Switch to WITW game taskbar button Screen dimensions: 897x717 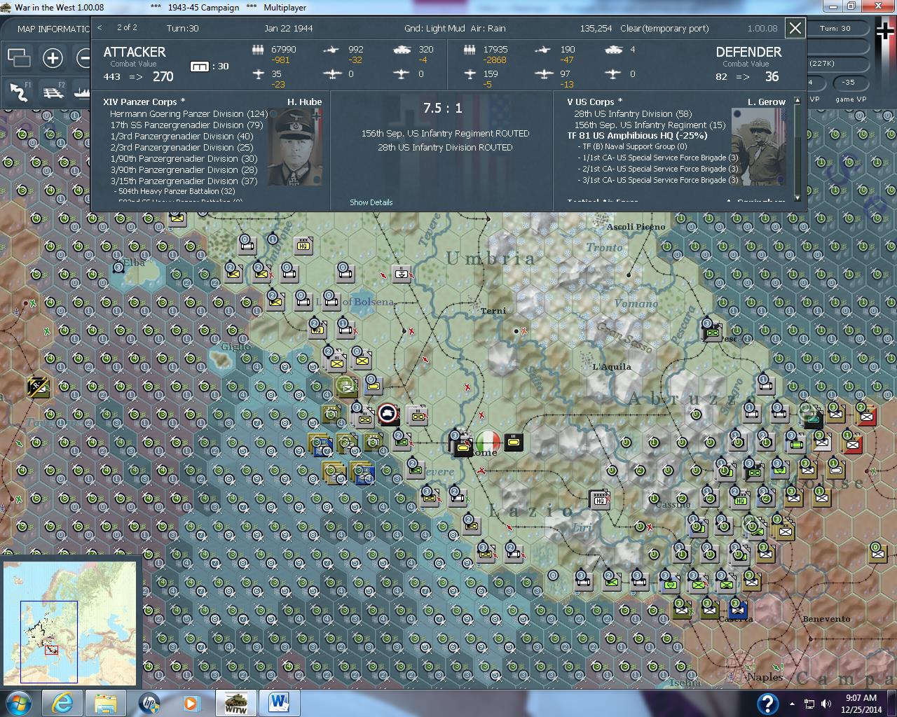pyautogui.click(x=235, y=702)
